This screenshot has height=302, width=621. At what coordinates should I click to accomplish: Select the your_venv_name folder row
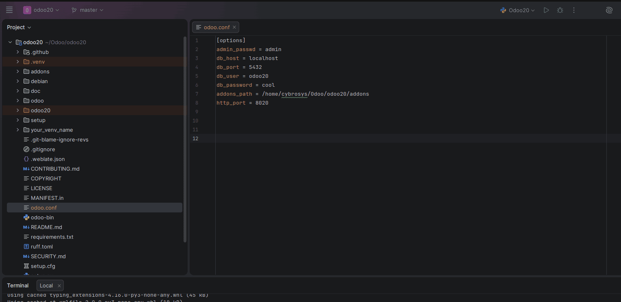pyautogui.click(x=95, y=130)
